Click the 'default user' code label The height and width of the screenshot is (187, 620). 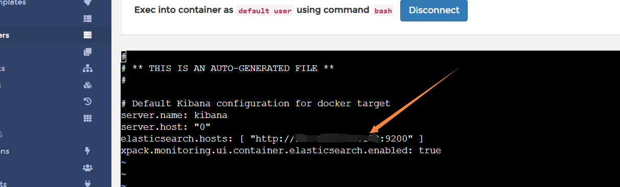pos(265,10)
